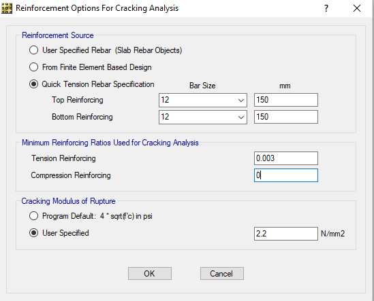374x301 pixels.
Task: Open Bottom Reinforcing bar size dropdown
Action: [203, 117]
